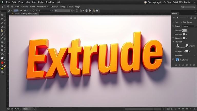Viewport: 197px width, 111px height.
Task: Click the white document icon in options toolbar
Action: click(x=86, y=11)
